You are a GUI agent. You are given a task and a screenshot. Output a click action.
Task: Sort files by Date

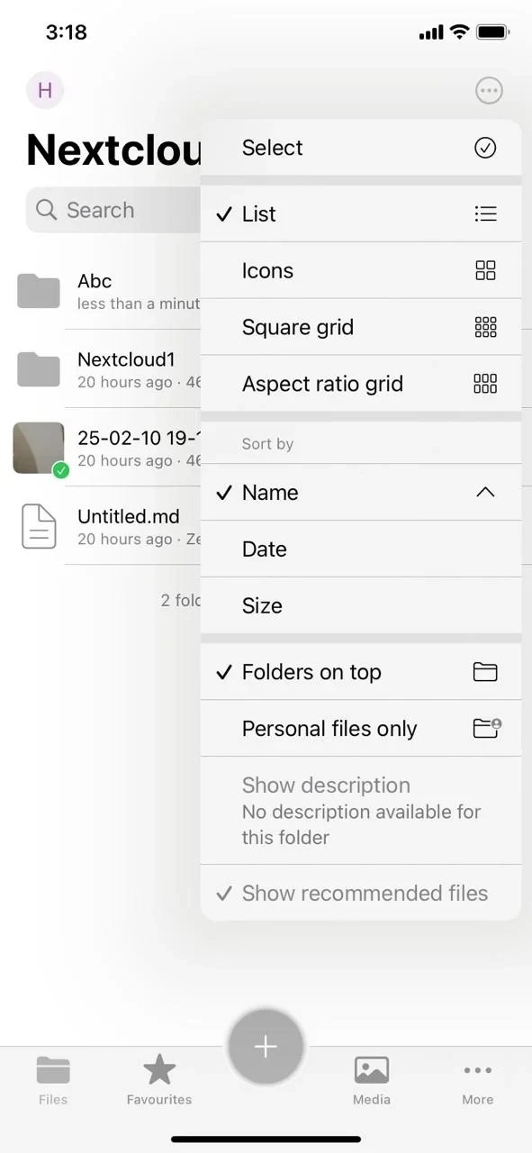click(361, 549)
